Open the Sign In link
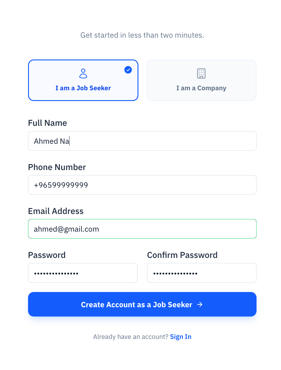 pyautogui.click(x=180, y=337)
